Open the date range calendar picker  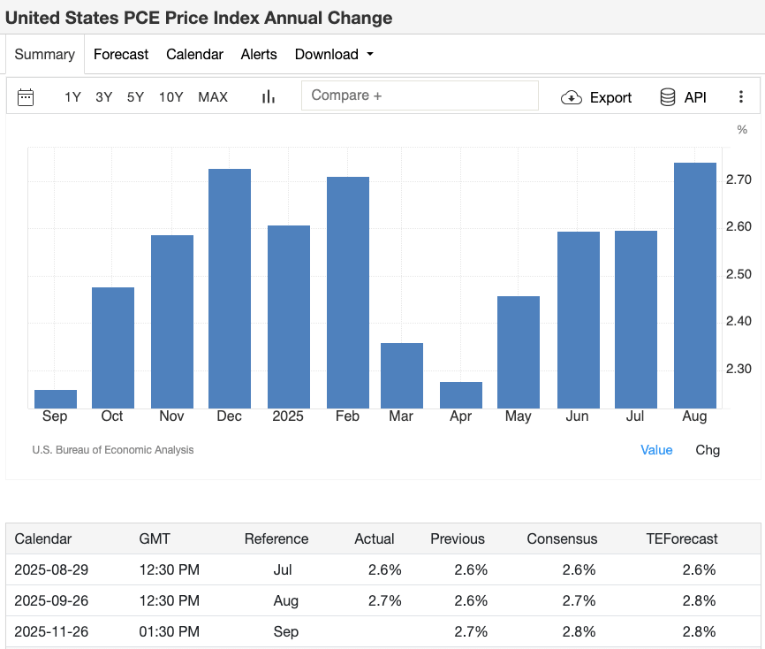point(26,95)
